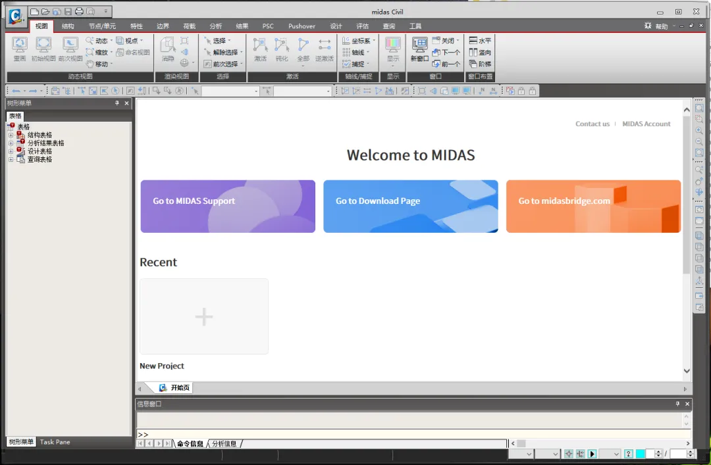Click the save icon in quick access toolbar
Image resolution: width=711 pixels, height=465 pixels.
68,11
